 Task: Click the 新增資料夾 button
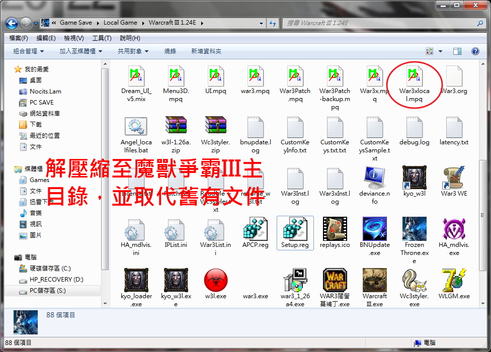point(206,51)
